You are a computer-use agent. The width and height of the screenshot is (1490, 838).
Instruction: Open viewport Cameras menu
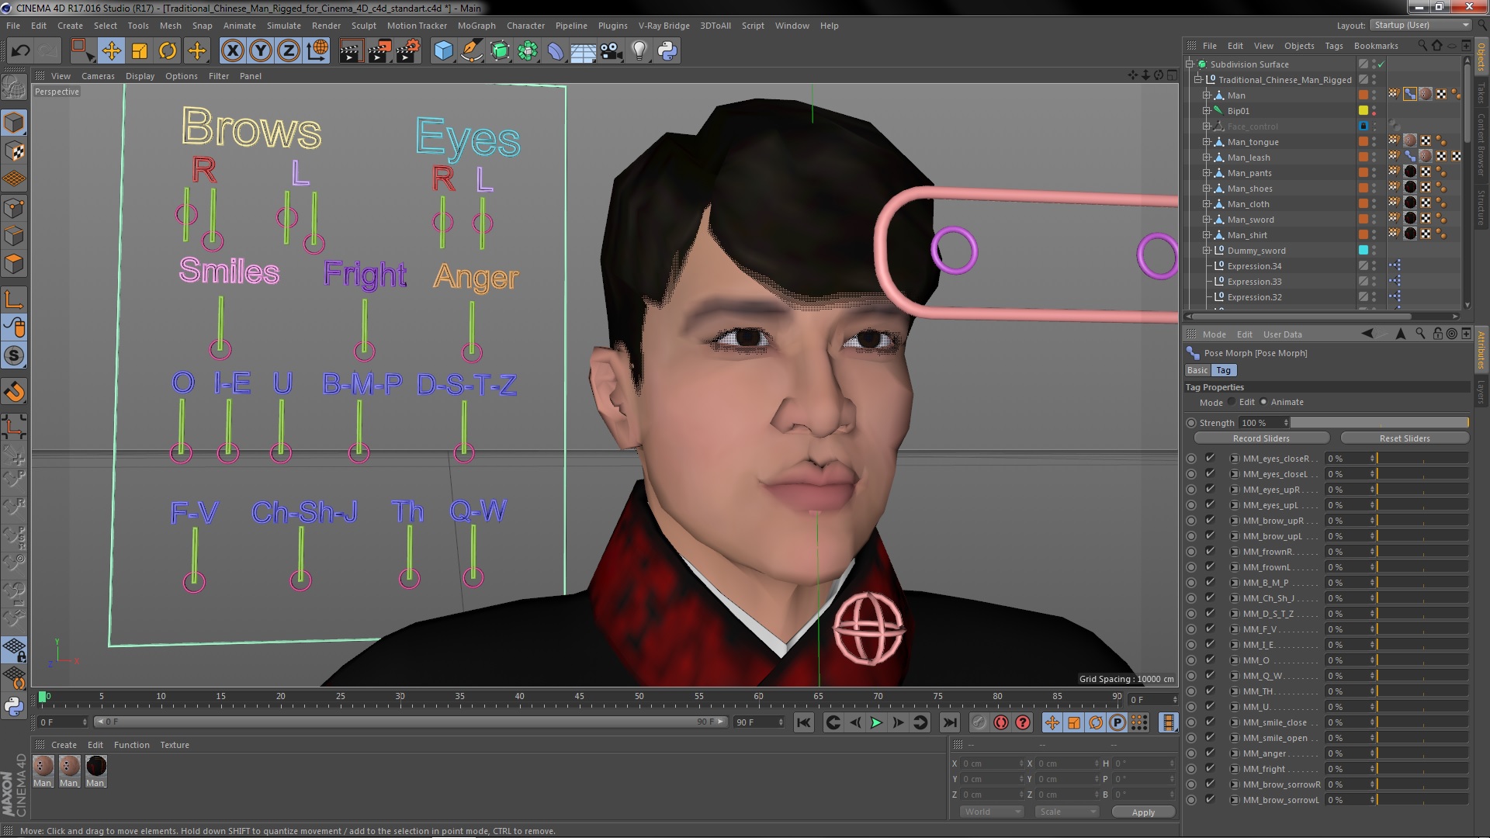click(x=98, y=76)
